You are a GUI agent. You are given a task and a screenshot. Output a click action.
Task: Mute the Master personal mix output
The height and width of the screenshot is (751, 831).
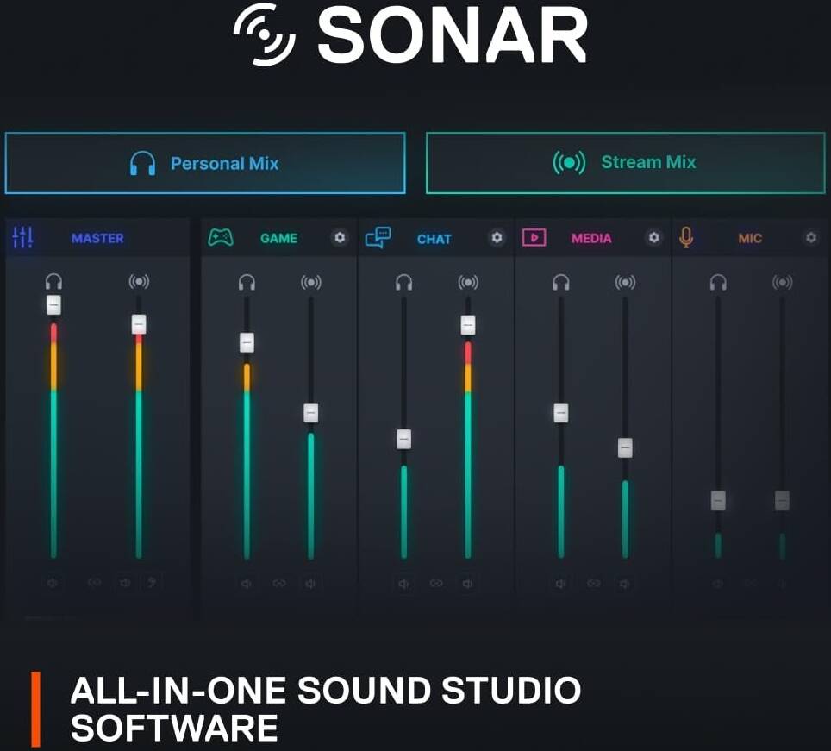[53, 583]
